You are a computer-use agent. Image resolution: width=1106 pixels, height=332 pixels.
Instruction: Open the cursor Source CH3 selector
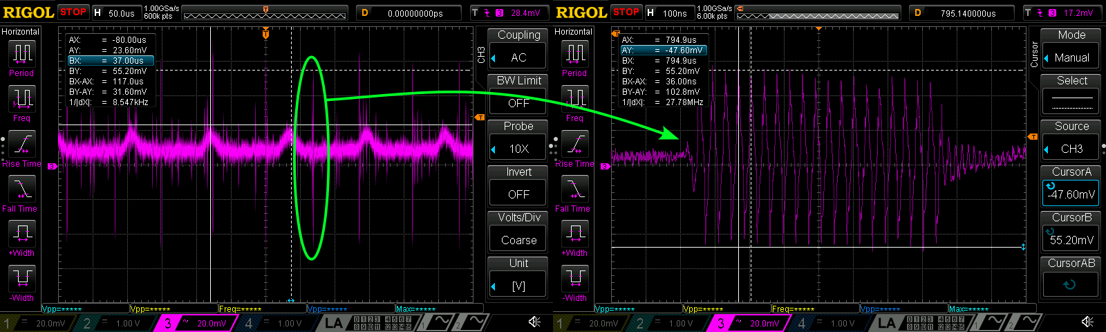1071,149
